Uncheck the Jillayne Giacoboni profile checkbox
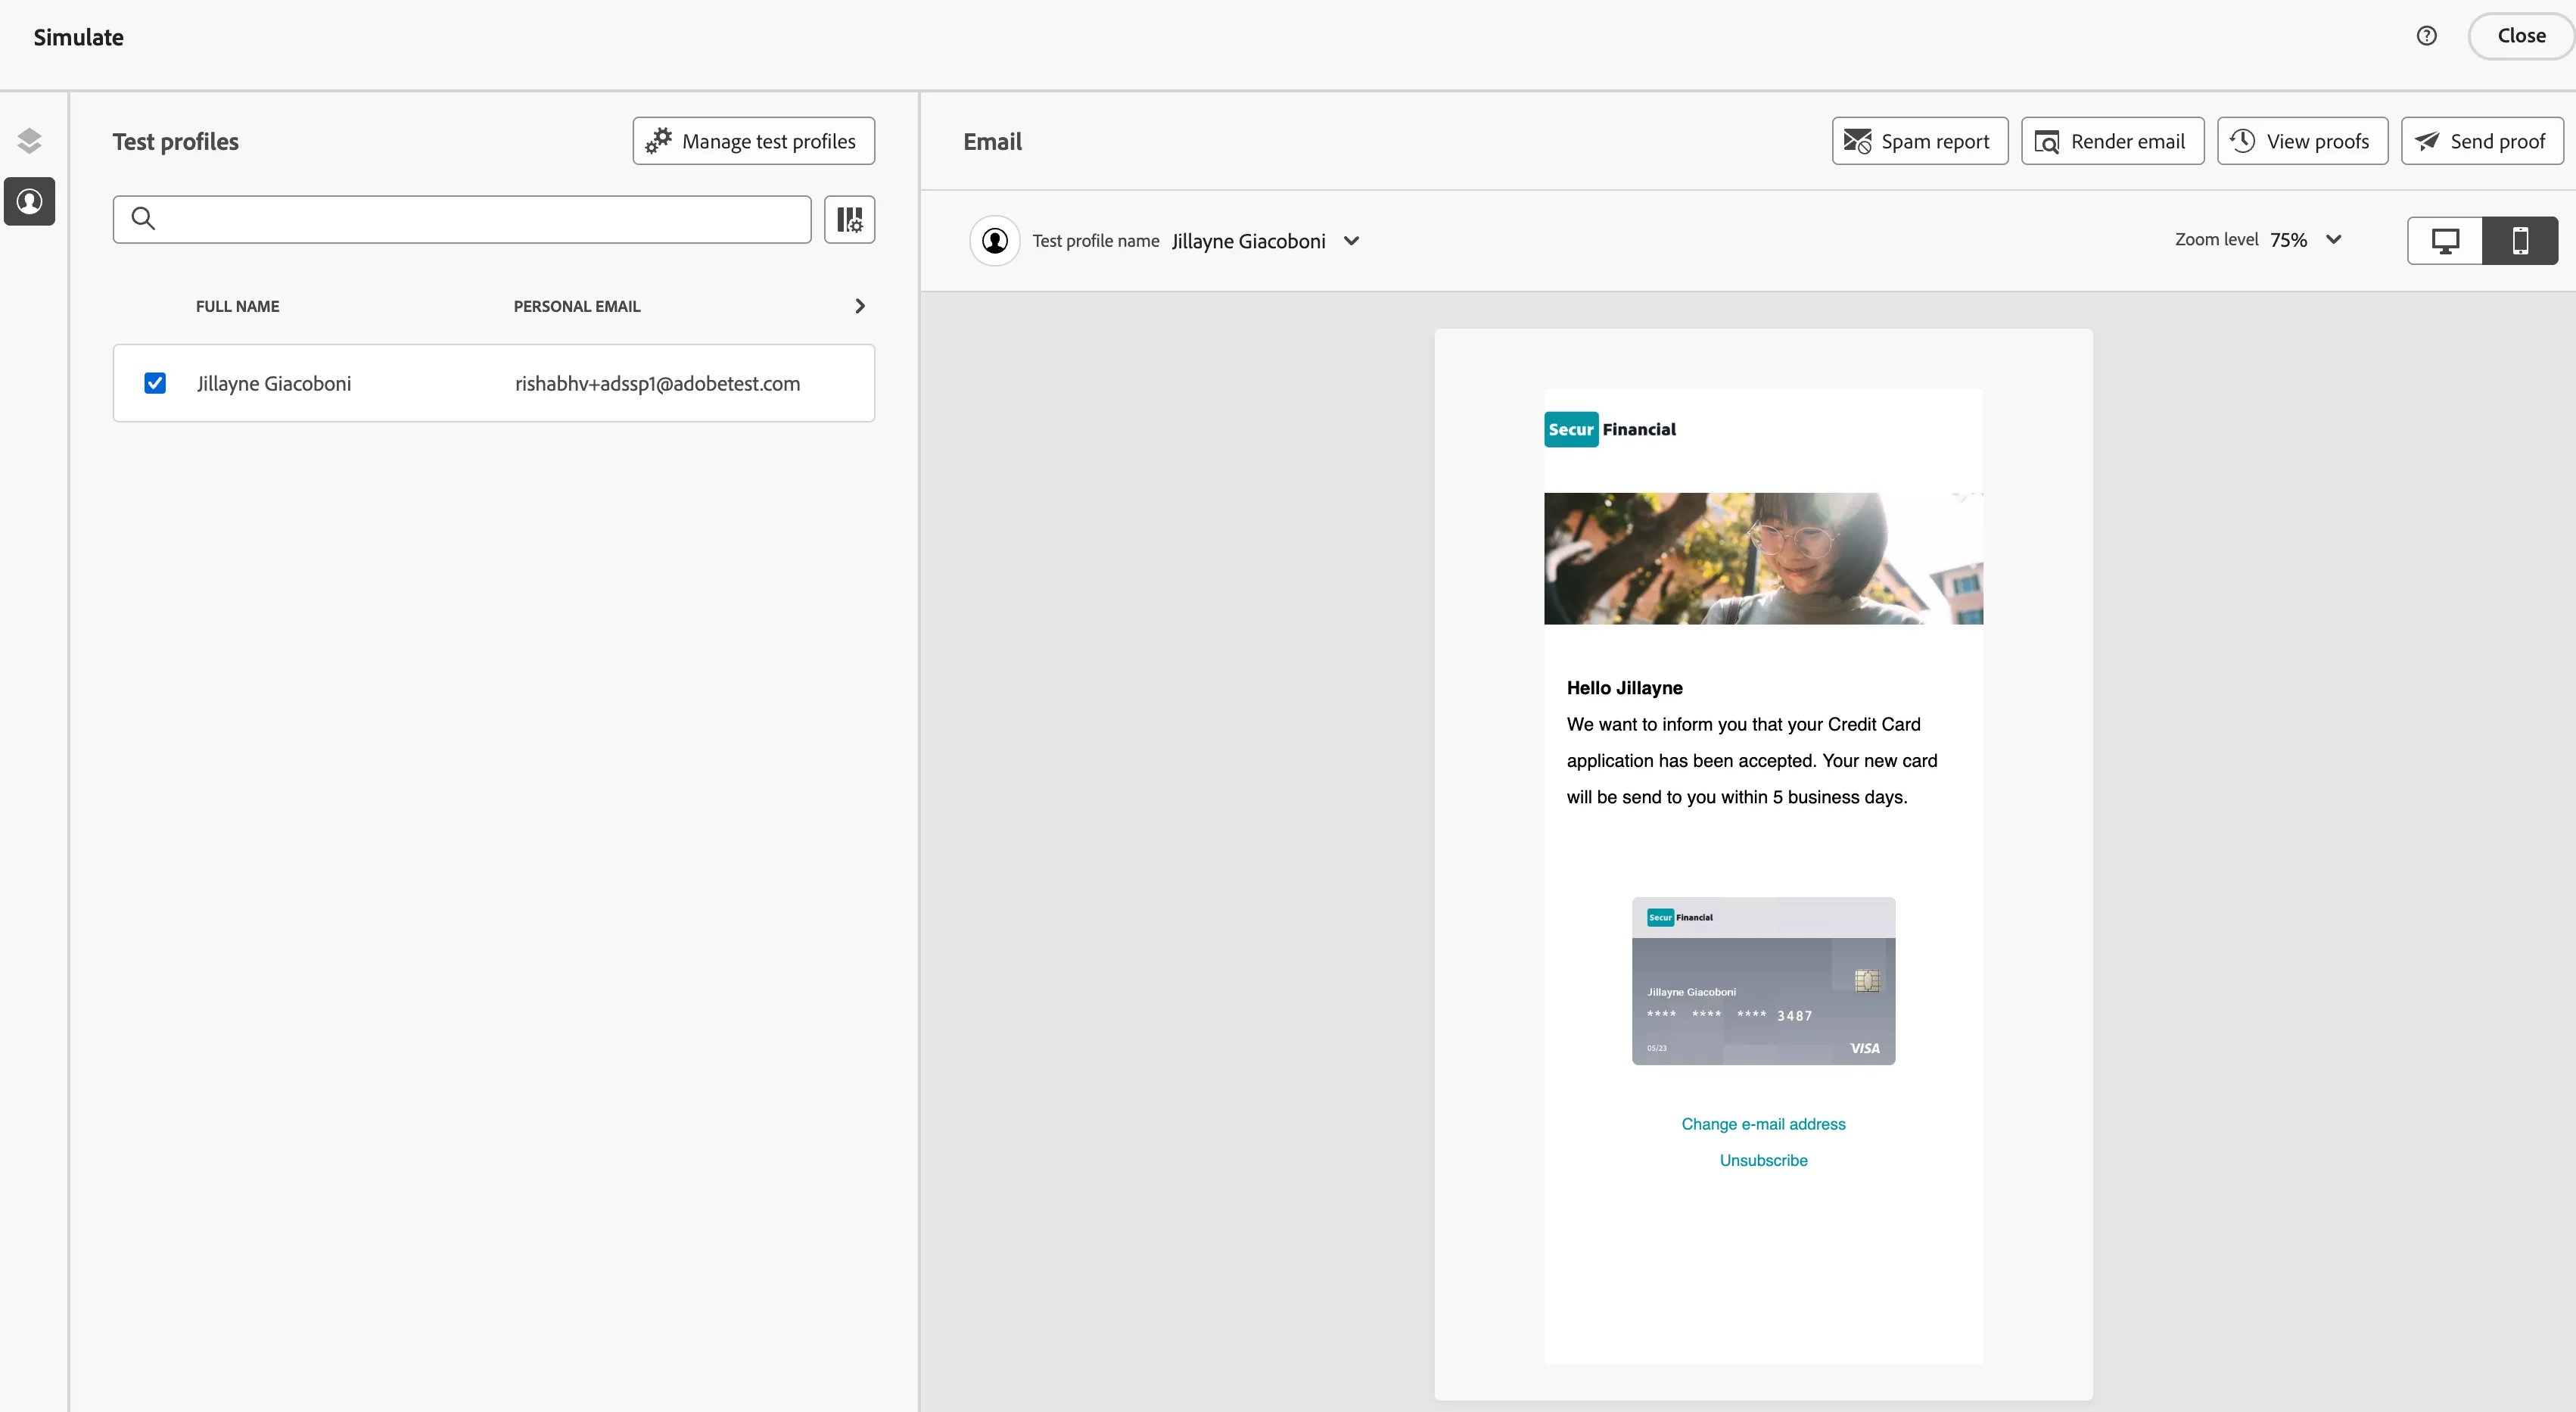Screen dimensions: 2576x1412 tap(155, 383)
